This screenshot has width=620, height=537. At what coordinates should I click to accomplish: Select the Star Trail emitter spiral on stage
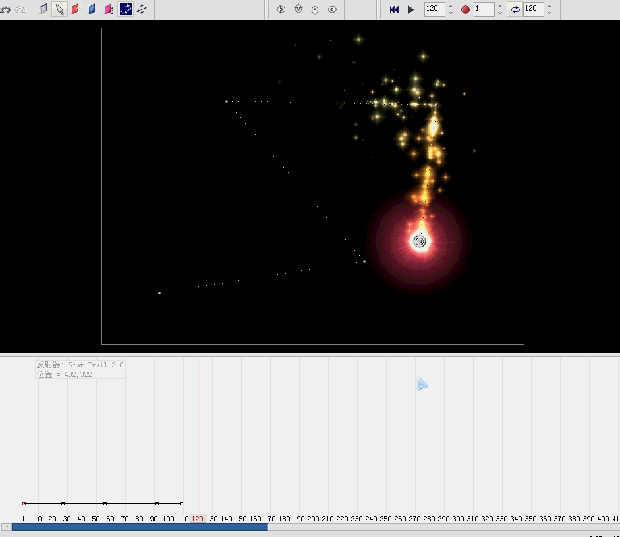pyautogui.click(x=420, y=242)
